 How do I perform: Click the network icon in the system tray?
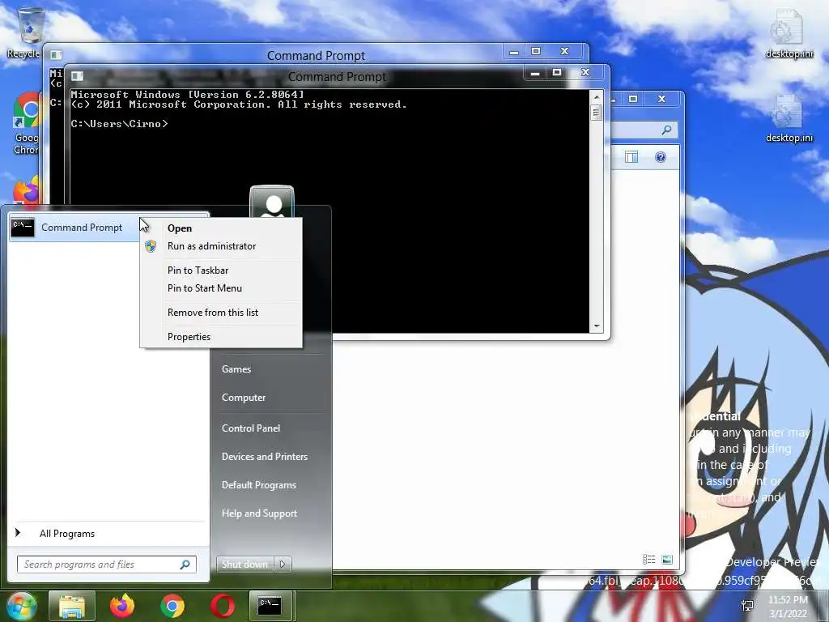click(x=747, y=606)
